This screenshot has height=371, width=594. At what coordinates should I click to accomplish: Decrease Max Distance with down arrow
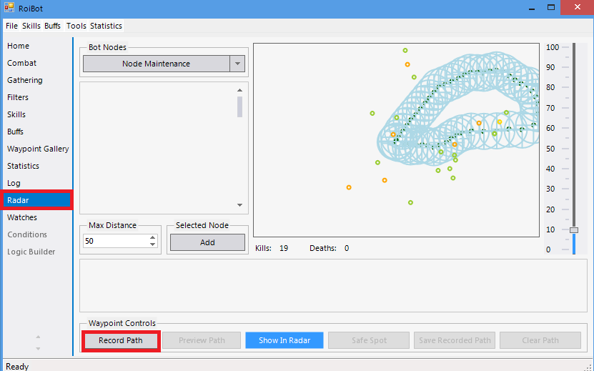153,244
